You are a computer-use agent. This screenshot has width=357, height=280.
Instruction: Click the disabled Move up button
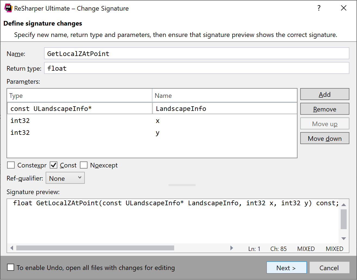(x=325, y=124)
